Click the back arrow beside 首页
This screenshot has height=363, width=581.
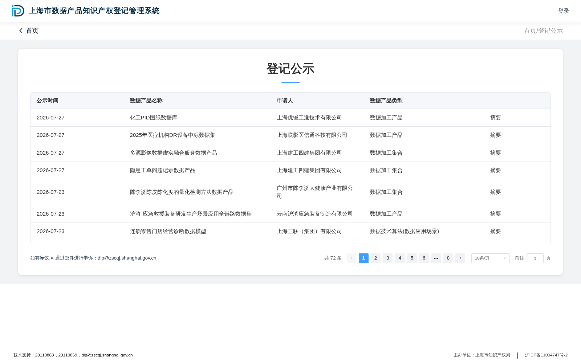21,31
